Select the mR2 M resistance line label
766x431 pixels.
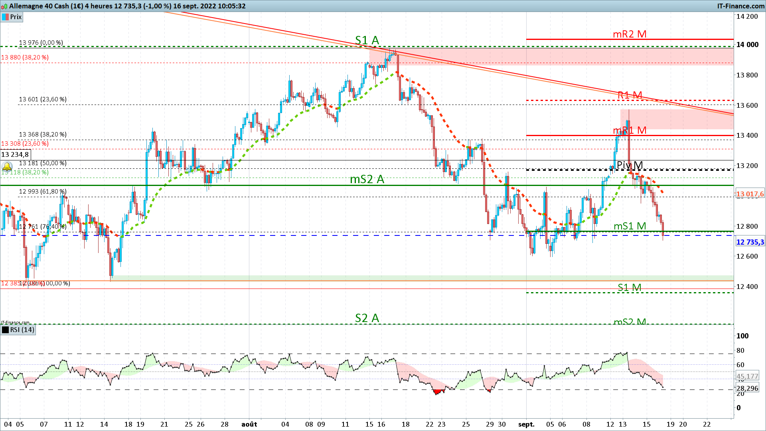click(x=629, y=34)
